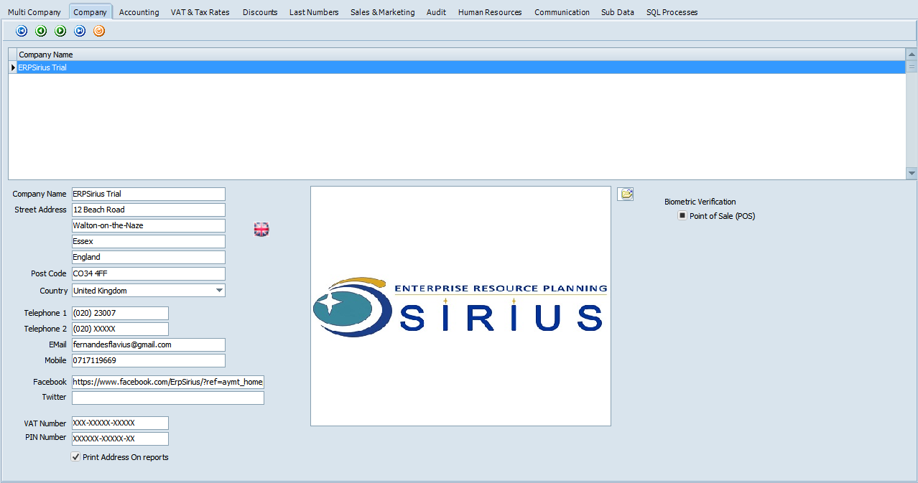This screenshot has width=918, height=483.
Task: Click the grid scrollbar up arrow
Action: [912, 54]
